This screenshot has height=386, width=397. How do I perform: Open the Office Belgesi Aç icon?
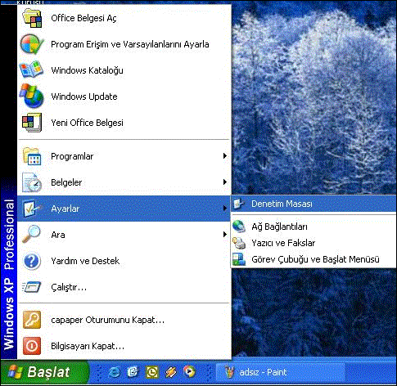32,18
